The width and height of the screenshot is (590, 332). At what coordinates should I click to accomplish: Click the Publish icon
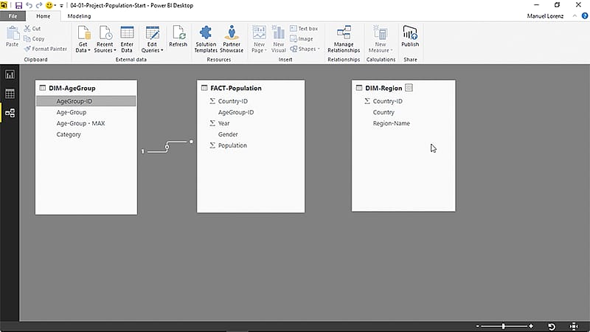click(x=410, y=33)
